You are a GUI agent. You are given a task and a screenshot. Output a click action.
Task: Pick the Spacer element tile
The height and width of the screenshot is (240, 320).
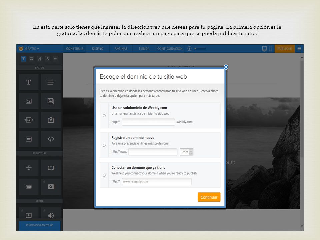point(51,168)
